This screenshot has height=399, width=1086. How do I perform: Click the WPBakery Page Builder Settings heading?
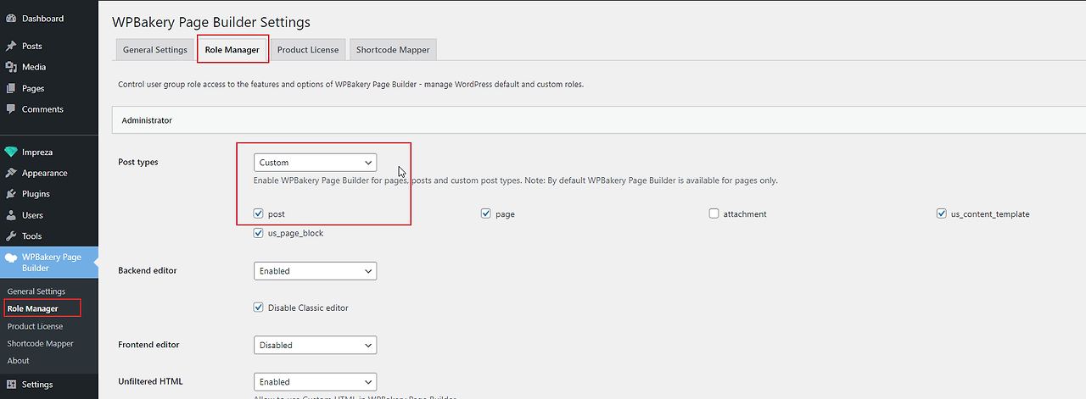tap(211, 22)
